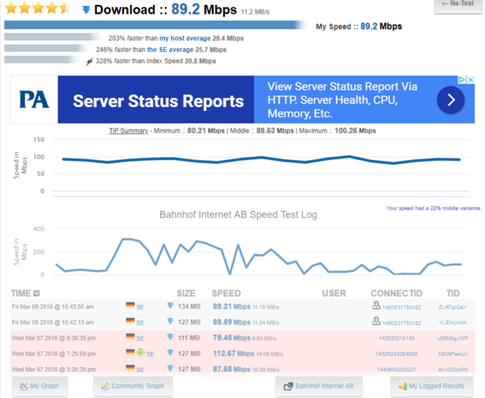485x398 pixels.
Task: Click the ad's blue arrow circle
Action: coord(450,100)
